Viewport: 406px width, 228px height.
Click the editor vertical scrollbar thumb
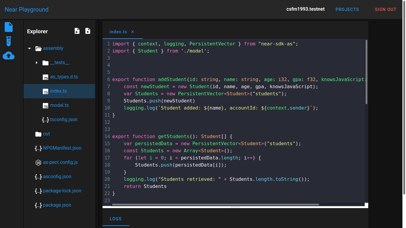(366, 72)
